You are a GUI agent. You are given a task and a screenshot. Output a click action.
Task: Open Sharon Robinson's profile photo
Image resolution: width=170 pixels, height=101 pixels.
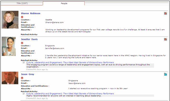(x=10, y=20)
